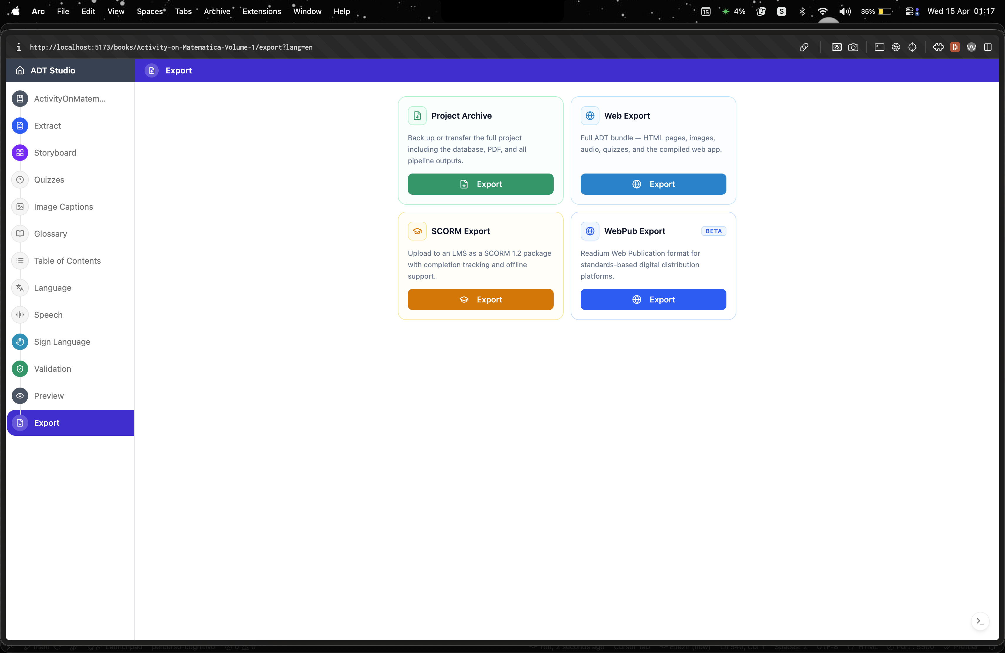Click Export button under Web Export
Viewport: 1005px width, 653px height.
653,184
